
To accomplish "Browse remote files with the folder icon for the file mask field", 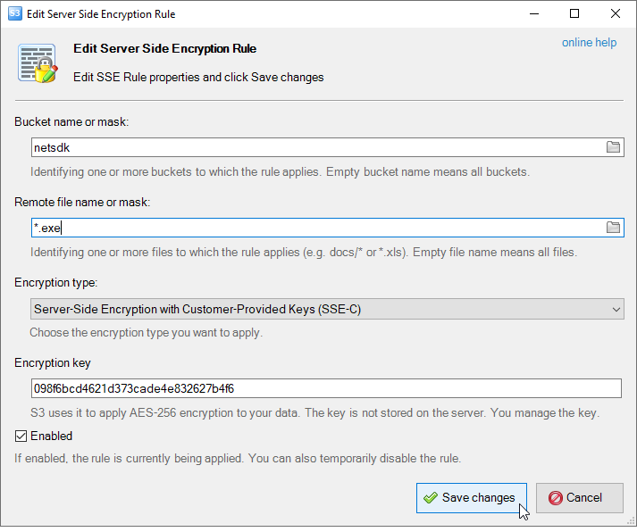I will click(613, 228).
